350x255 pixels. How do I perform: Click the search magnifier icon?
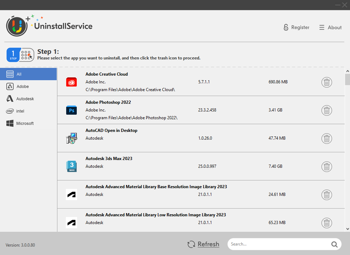pos(334,244)
